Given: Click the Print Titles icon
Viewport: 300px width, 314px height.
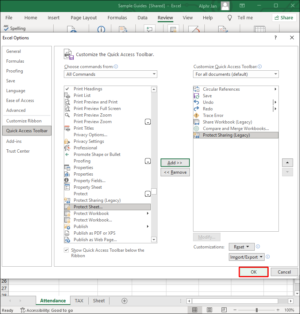Looking at the screenshot, I should pos(67,128).
